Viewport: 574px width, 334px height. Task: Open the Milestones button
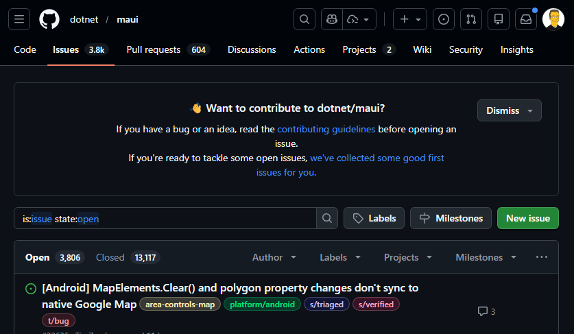pyautogui.click(x=451, y=218)
